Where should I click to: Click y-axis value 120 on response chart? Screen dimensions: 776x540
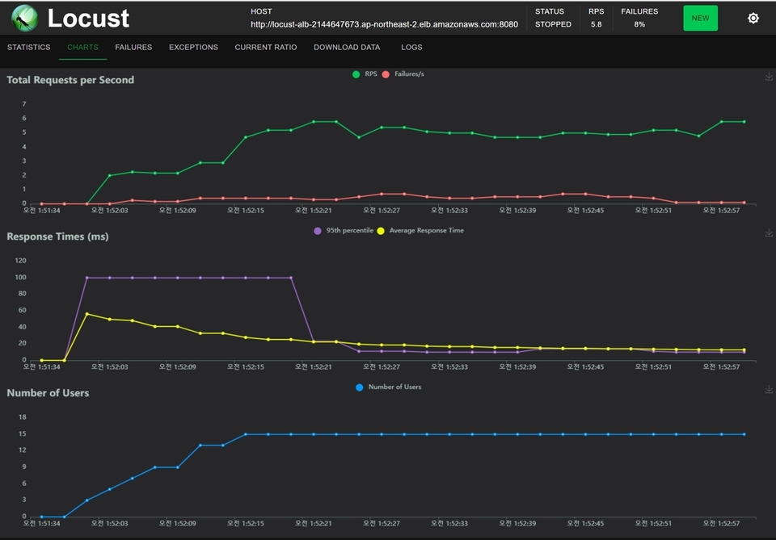coord(20,261)
